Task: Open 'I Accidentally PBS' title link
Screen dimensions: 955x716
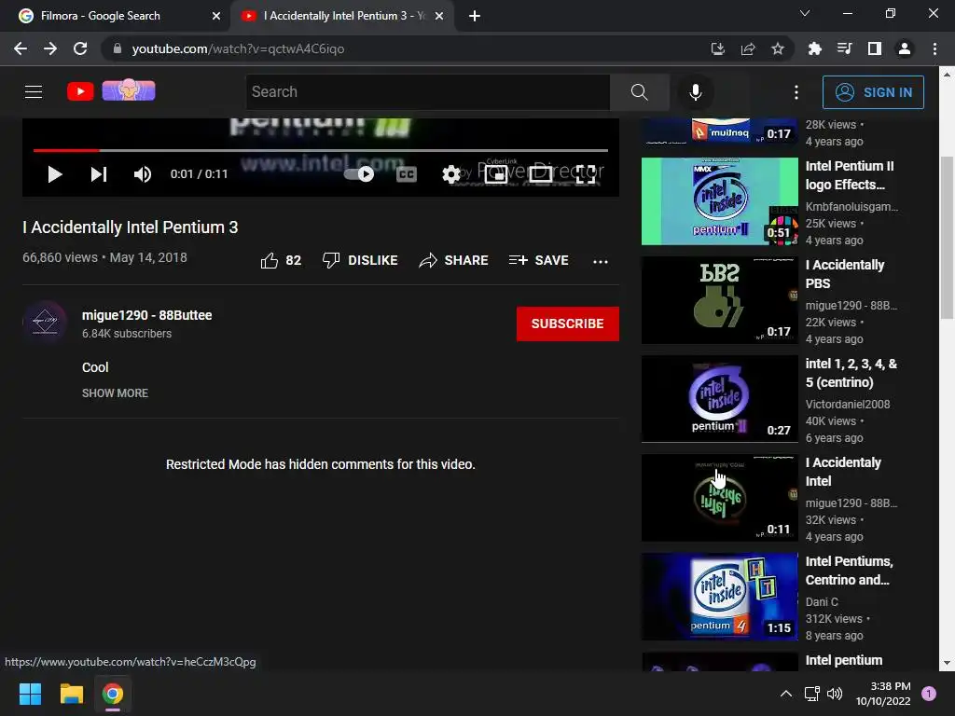Action: point(845,274)
